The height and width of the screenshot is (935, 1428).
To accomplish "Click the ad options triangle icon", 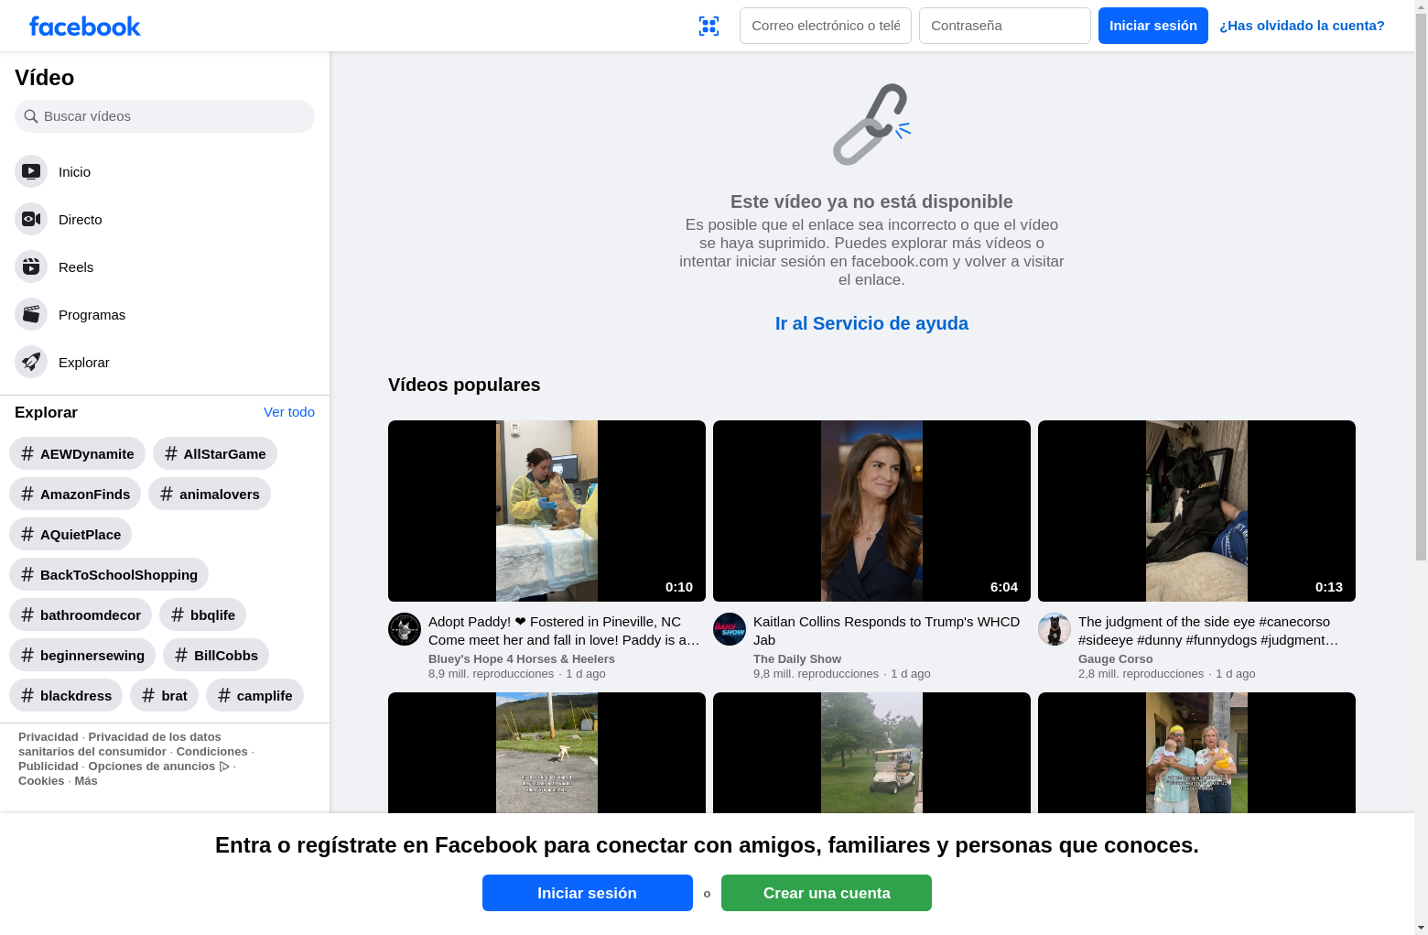I will tap(224, 766).
